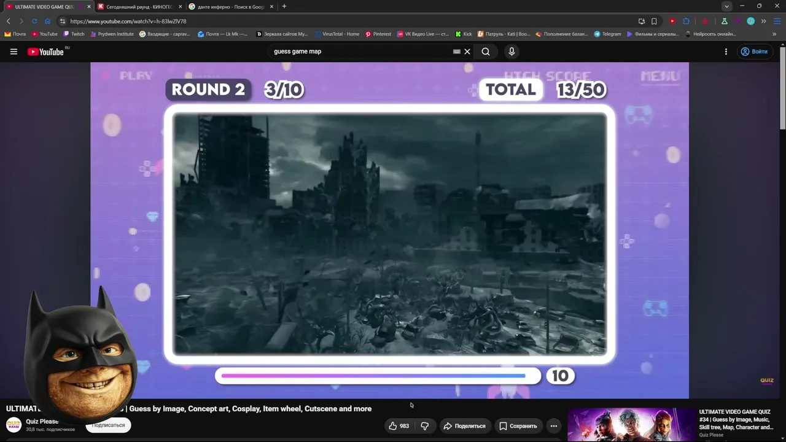The image size is (786, 442).
Task: Open YouTube settings three-dot menu
Action: click(x=726, y=52)
